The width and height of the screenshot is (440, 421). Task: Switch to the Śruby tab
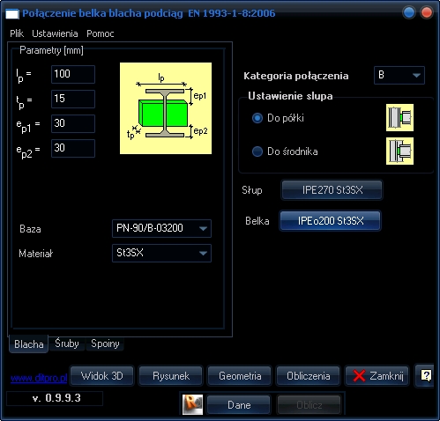pyautogui.click(x=67, y=343)
